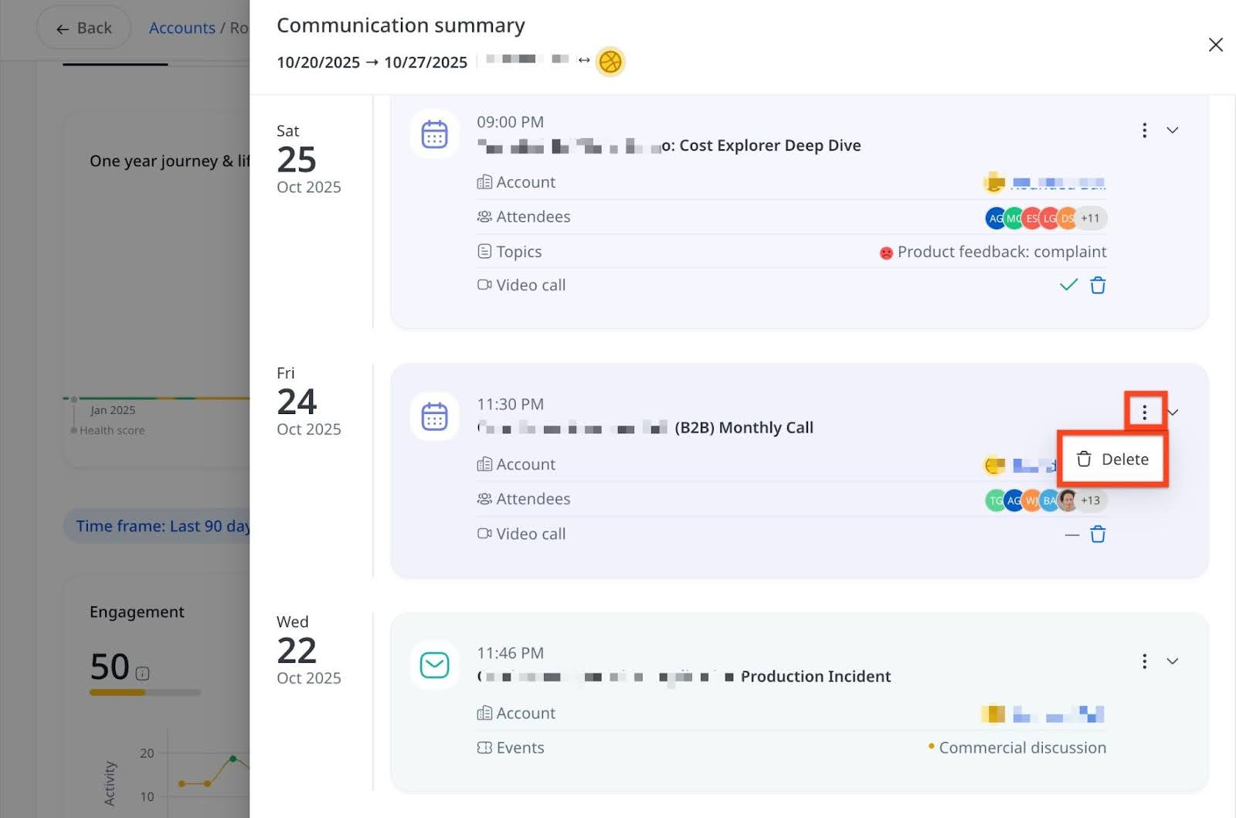Viewport: 1236px width, 818px height.
Task: Click the video camera icon on Cost Explorer Deep Dive
Action: [x=484, y=284]
